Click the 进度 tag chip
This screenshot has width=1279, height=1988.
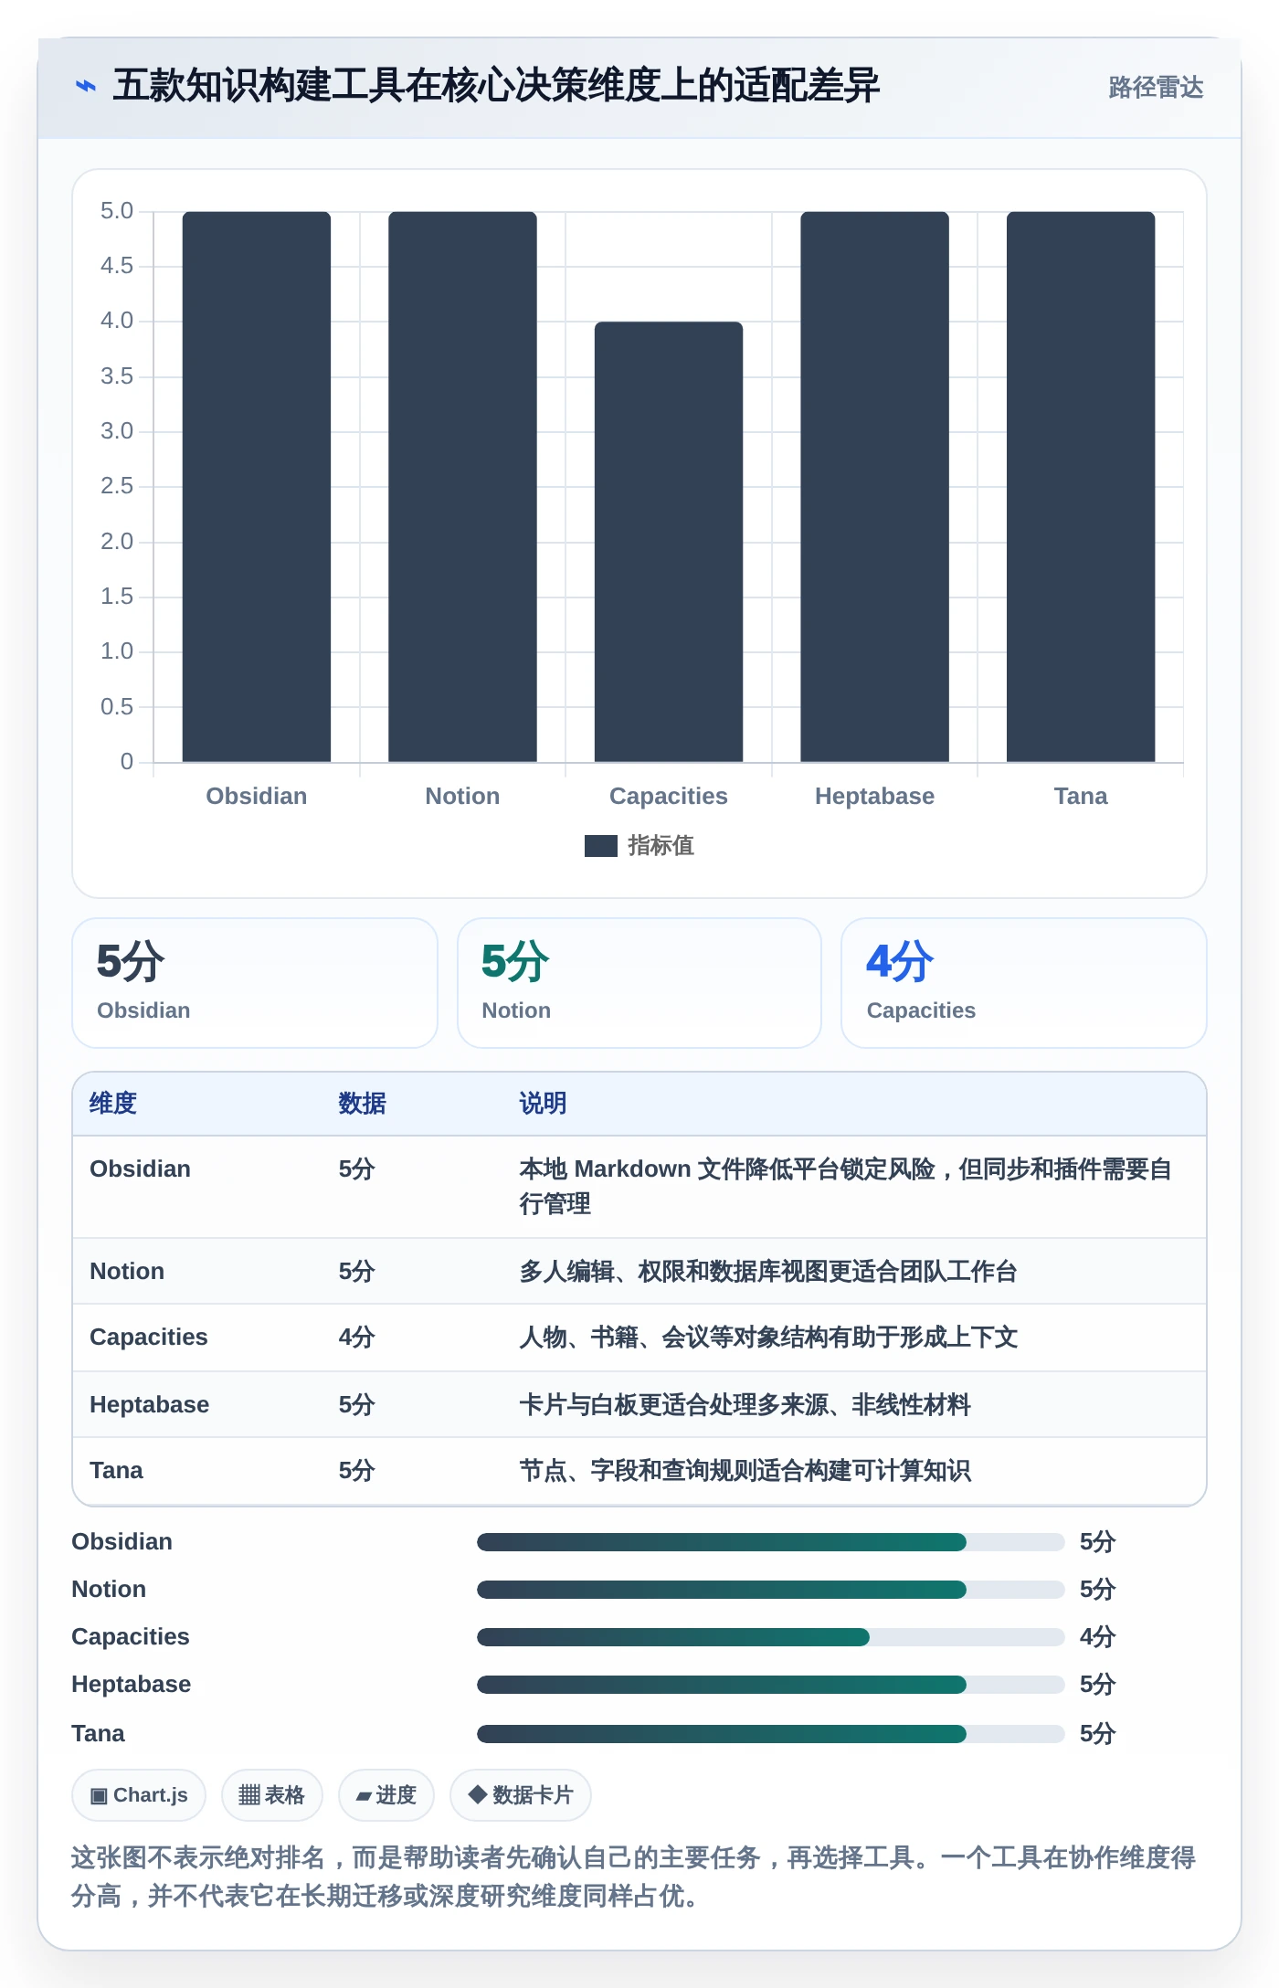pyautogui.click(x=386, y=1795)
